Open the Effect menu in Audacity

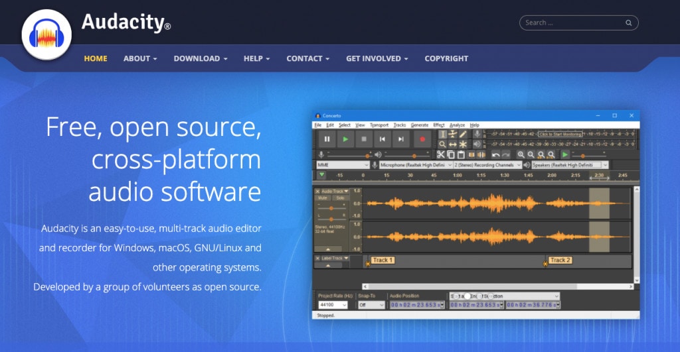438,125
